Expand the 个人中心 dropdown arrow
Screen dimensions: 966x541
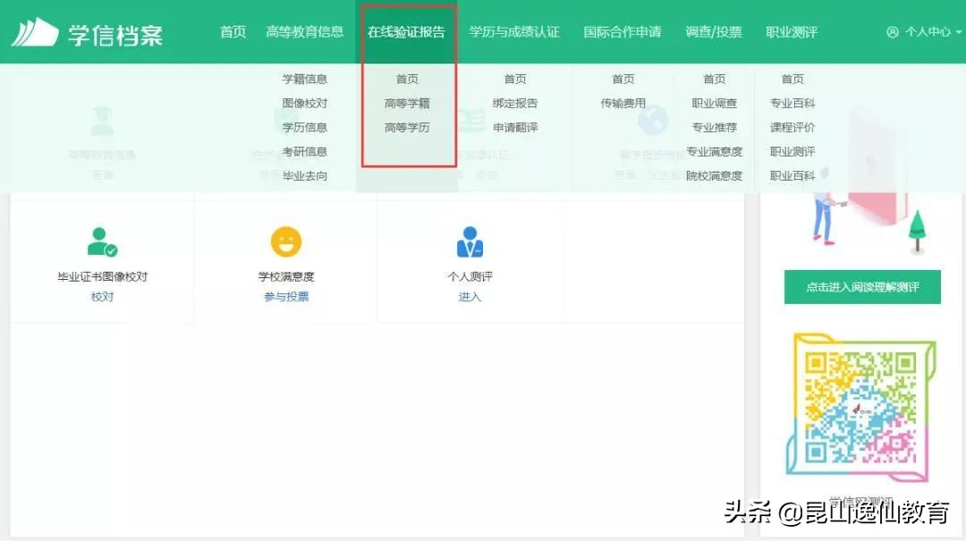959,30
